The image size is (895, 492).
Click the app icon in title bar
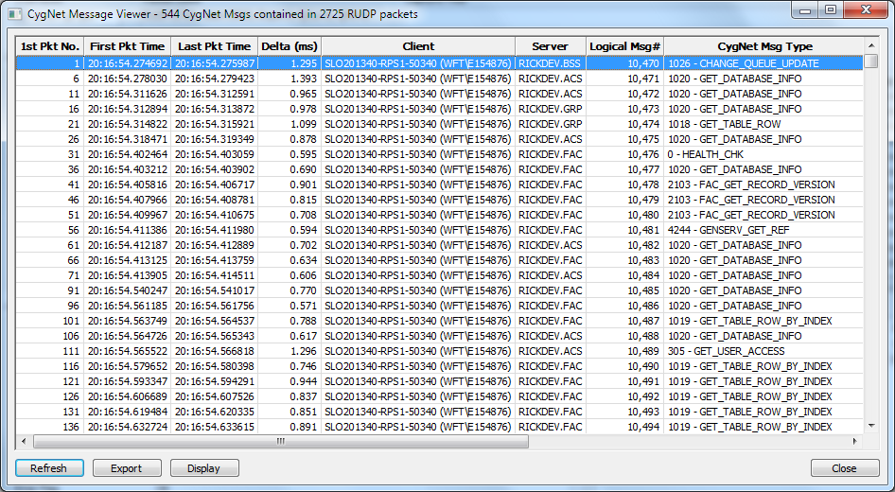point(15,14)
